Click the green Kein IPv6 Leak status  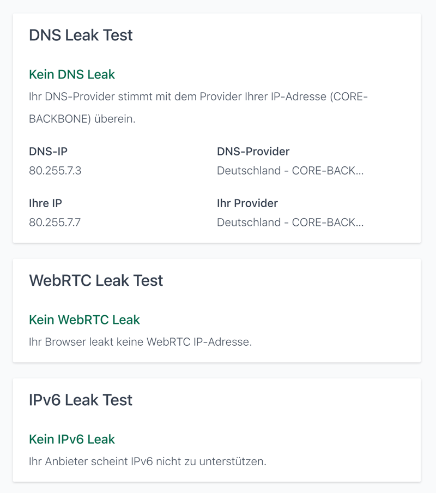tap(72, 439)
